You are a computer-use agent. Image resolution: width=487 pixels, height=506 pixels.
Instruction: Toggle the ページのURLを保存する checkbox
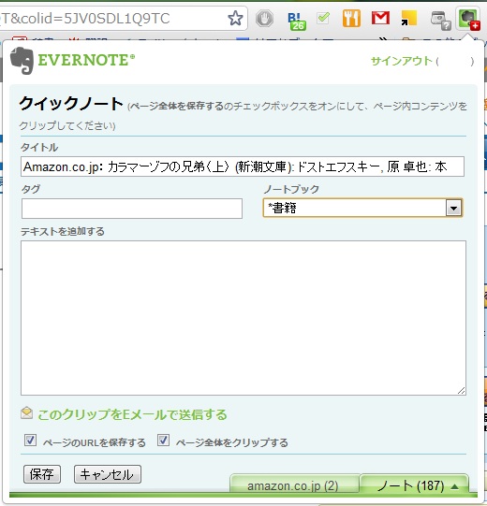click(x=30, y=441)
